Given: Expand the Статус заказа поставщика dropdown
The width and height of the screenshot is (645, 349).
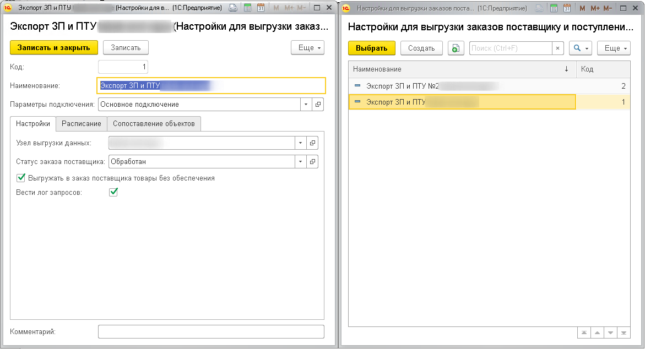Looking at the screenshot, I should (300, 162).
